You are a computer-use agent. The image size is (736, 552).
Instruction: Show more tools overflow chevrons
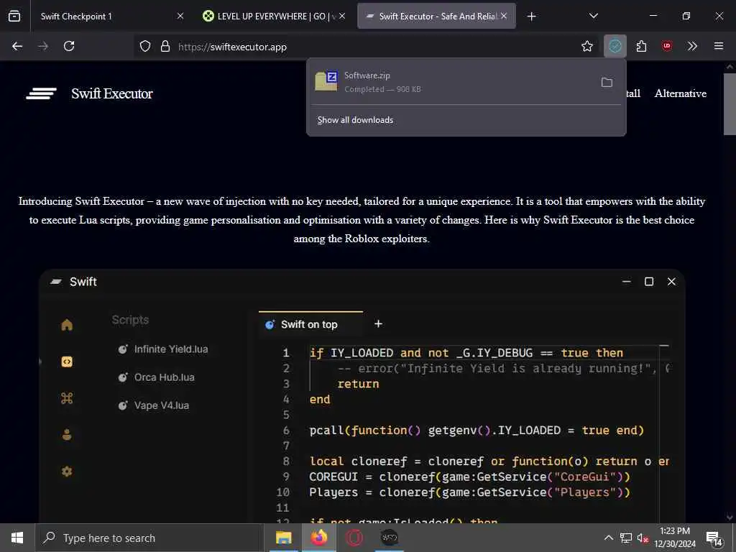tap(692, 46)
